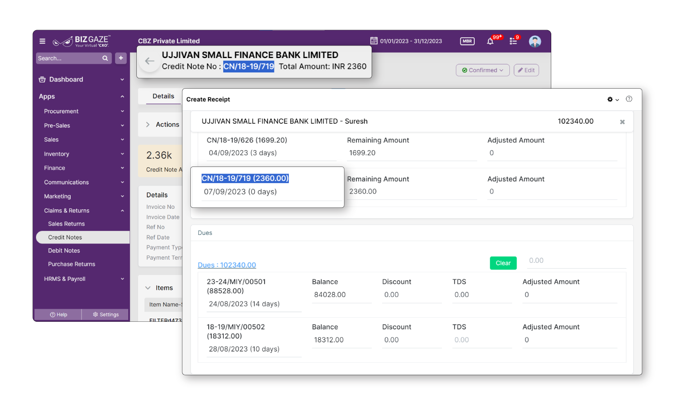The width and height of the screenshot is (675, 405).
Task: Open Purchase Returns in sidebar
Action: (72, 264)
